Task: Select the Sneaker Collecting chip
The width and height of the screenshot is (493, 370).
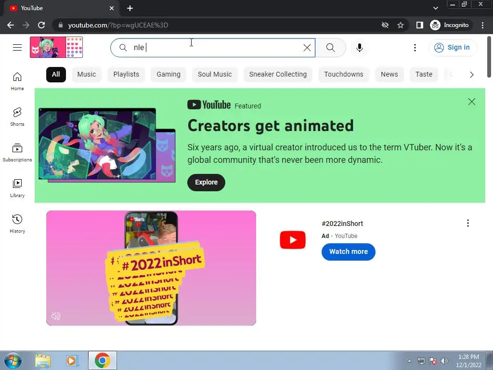Action: (x=278, y=75)
